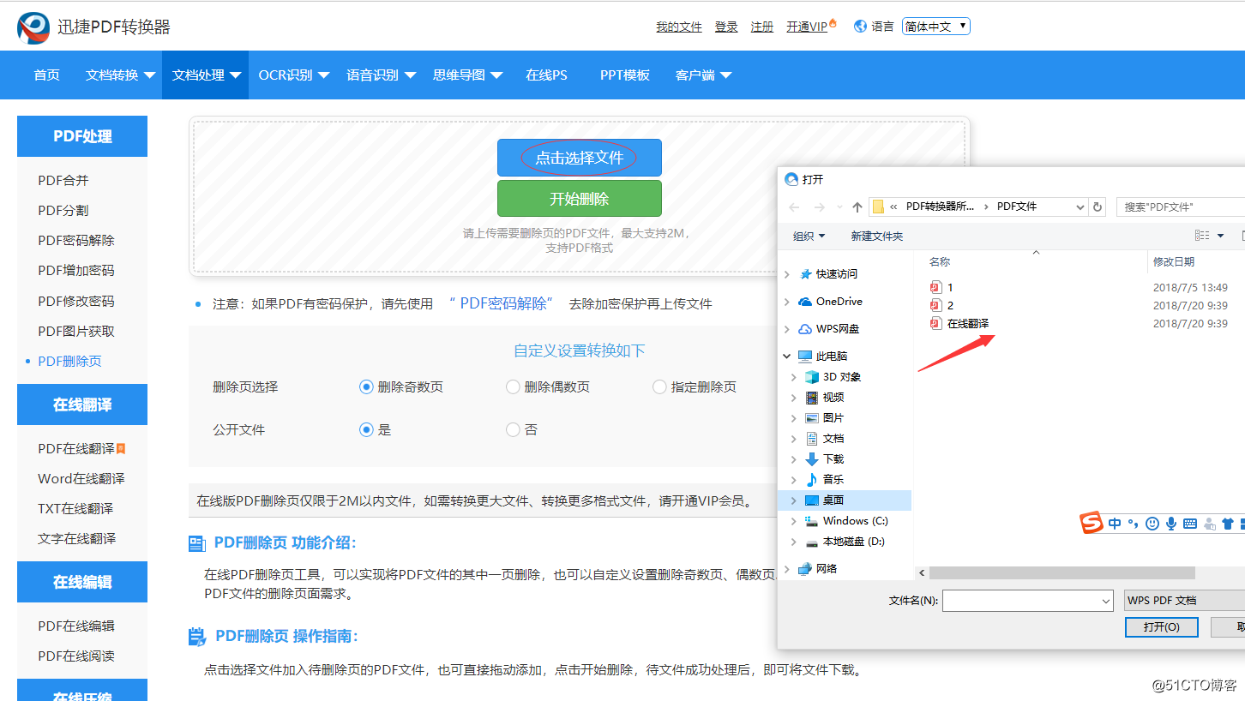Open the 语音识别 dropdown menu

[x=382, y=75]
